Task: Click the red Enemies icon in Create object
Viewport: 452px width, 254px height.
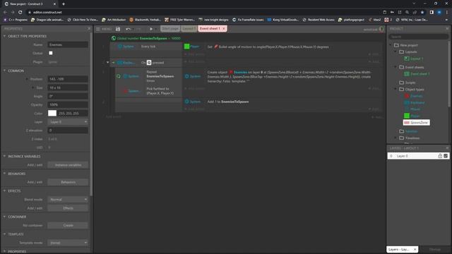Action: pos(231,72)
